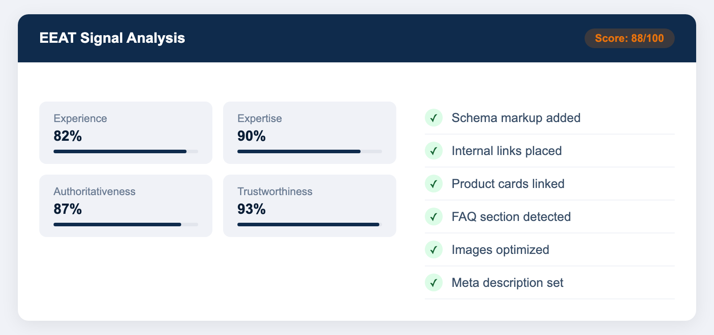Select the Meta description set text

(507, 282)
